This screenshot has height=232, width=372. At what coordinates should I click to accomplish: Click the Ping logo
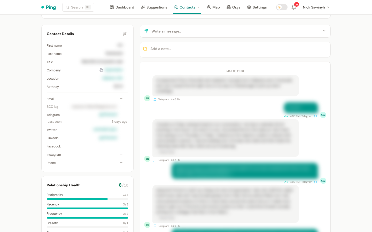pyautogui.click(x=49, y=7)
